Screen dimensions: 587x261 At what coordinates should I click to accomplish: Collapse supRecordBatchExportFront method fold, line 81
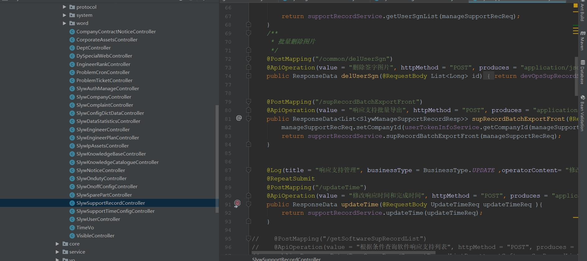click(249, 119)
